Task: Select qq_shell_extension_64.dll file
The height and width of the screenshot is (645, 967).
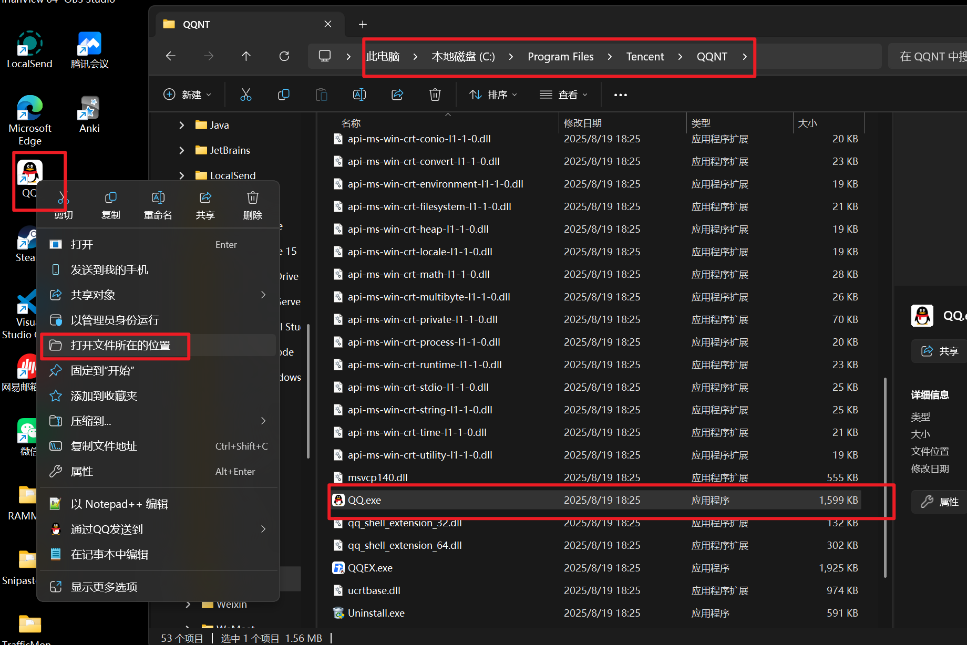Action: pyautogui.click(x=598, y=545)
